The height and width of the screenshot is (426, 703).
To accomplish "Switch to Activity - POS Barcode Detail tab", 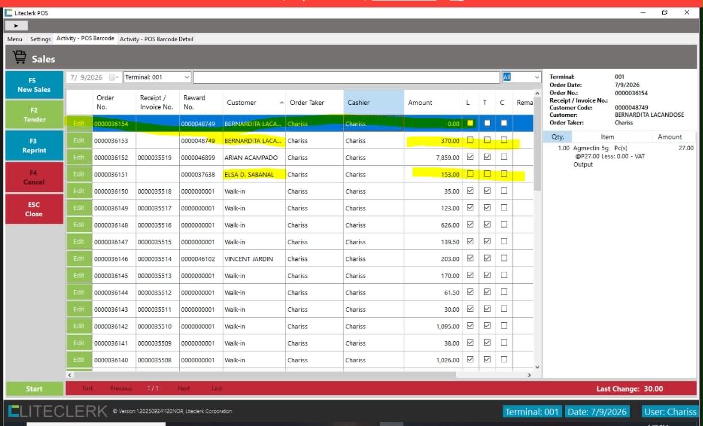I will [156, 39].
